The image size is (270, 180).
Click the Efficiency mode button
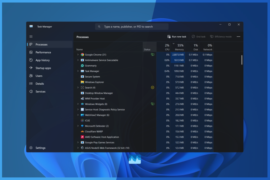pyautogui.click(x=221, y=37)
